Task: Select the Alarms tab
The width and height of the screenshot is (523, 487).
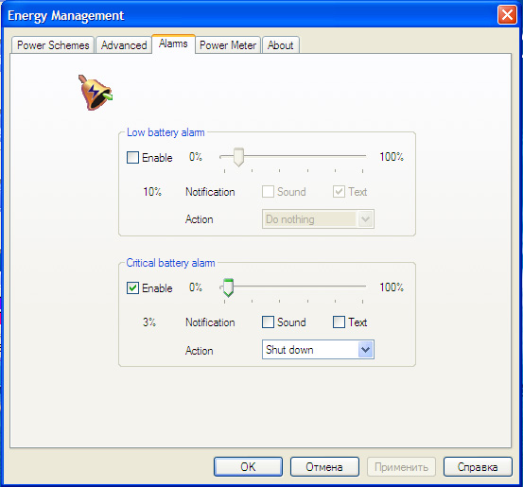Action: tap(173, 43)
